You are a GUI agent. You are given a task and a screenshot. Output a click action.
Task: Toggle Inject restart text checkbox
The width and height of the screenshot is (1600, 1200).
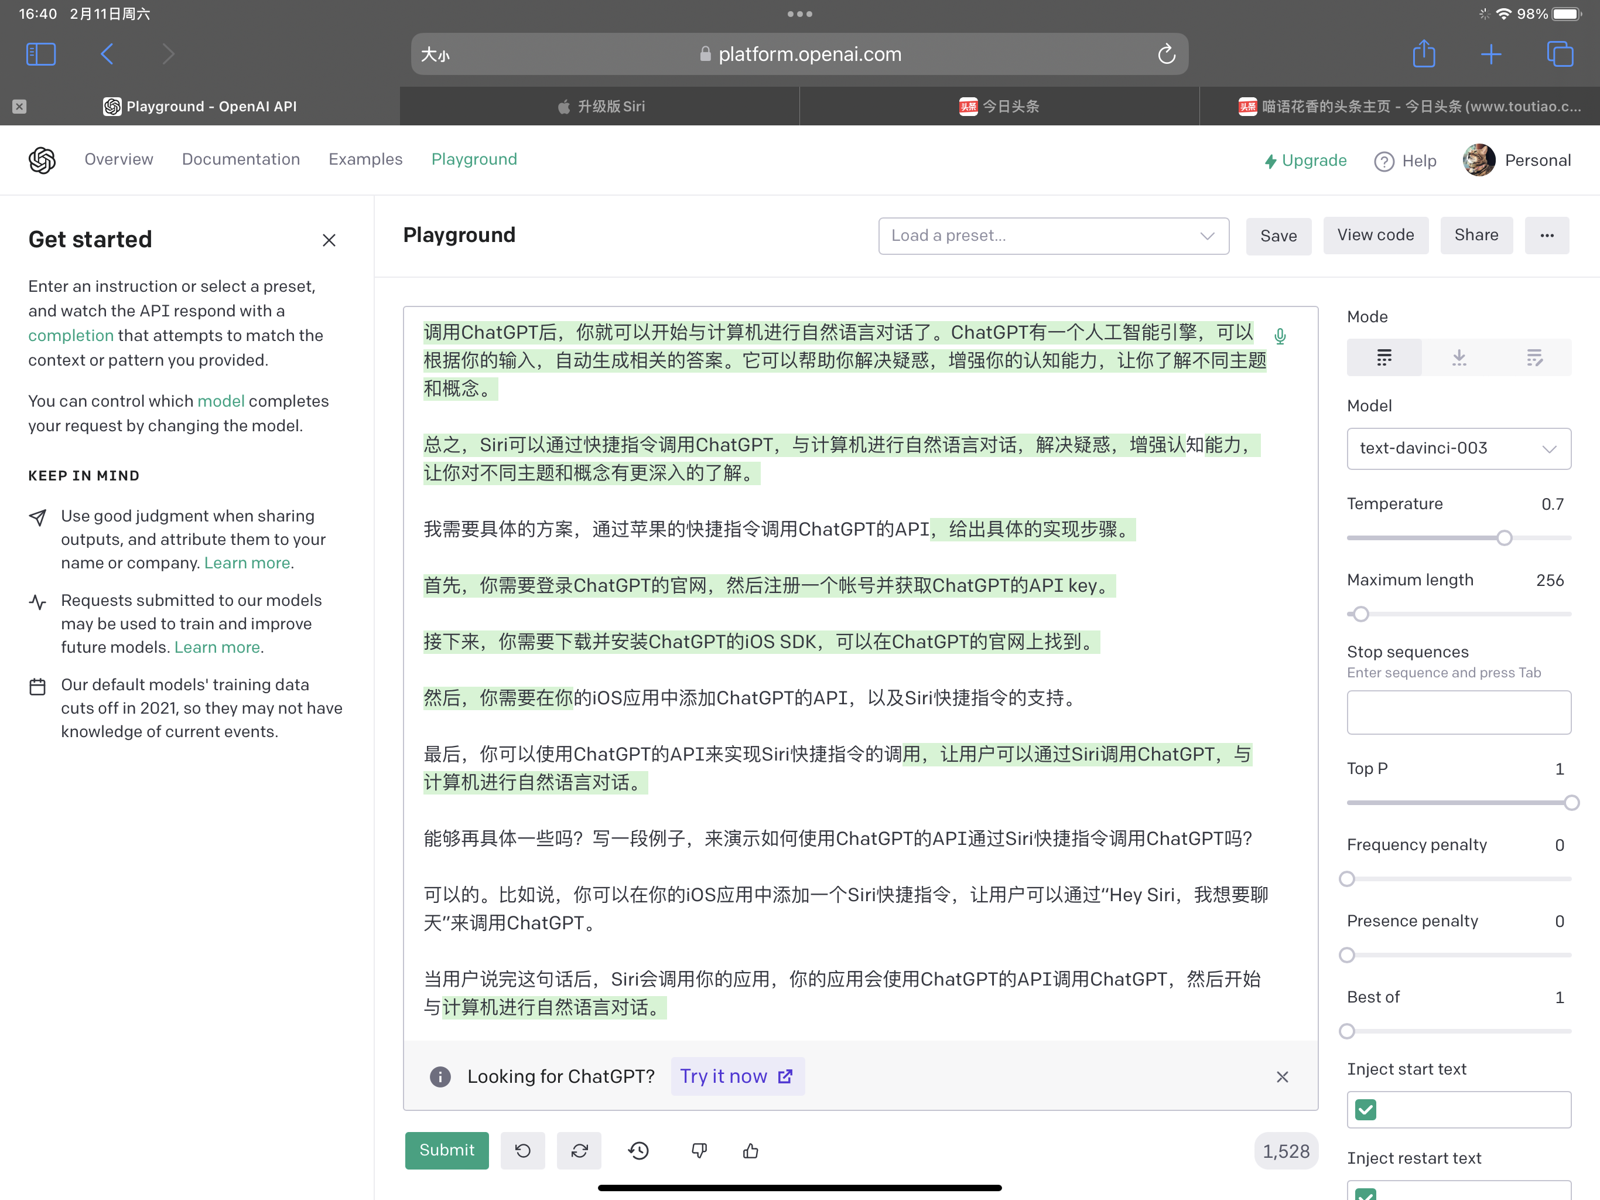pos(1365,1194)
